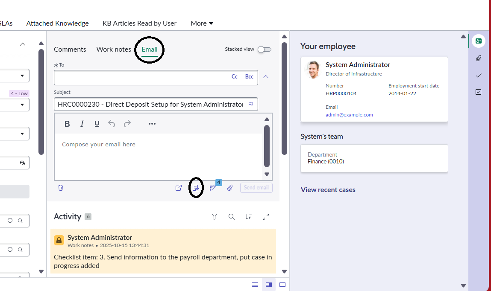Click the Department Finance (0010) card

pos(374,158)
